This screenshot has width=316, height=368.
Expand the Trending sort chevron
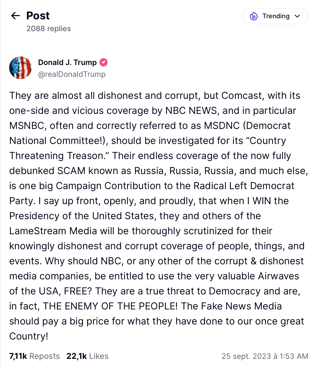click(297, 16)
